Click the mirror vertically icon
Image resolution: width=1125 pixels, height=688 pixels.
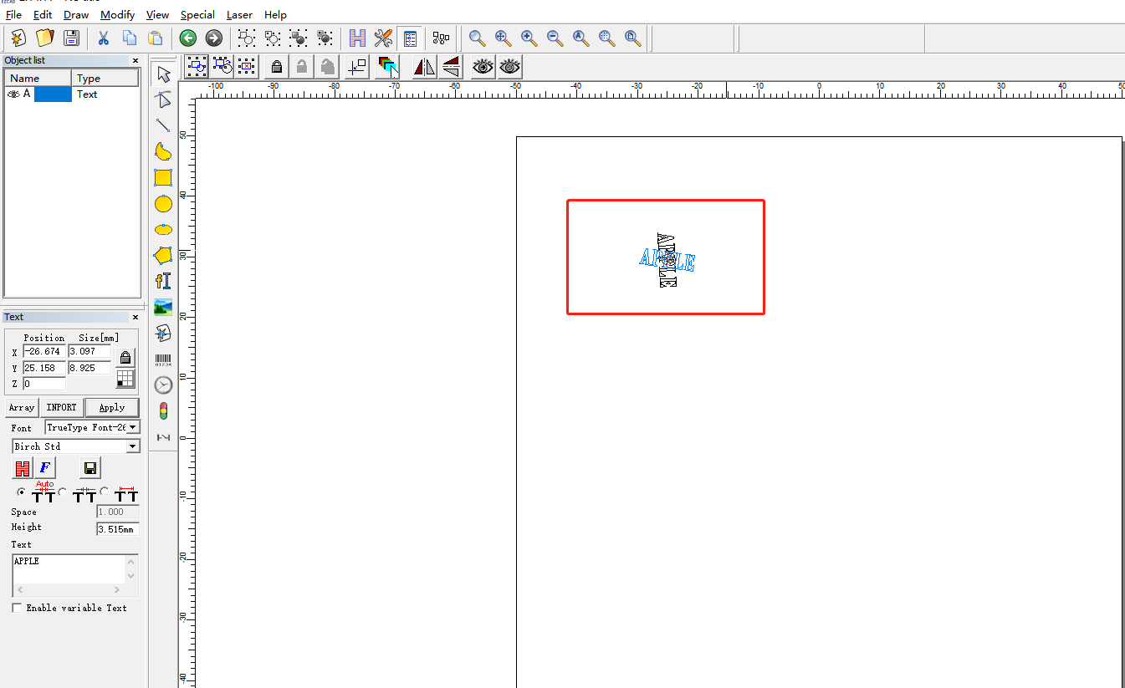[x=451, y=66]
